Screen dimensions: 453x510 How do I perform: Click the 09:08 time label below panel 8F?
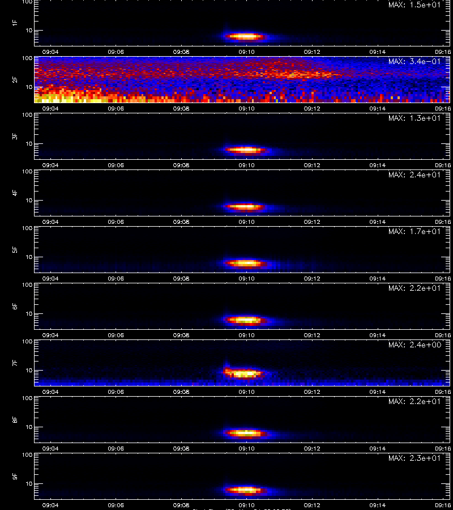coord(181,449)
